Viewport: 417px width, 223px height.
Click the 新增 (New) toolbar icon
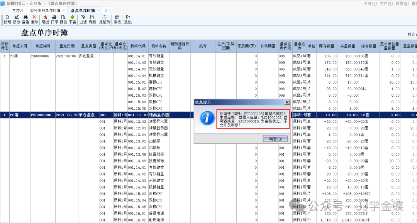pos(7,19)
